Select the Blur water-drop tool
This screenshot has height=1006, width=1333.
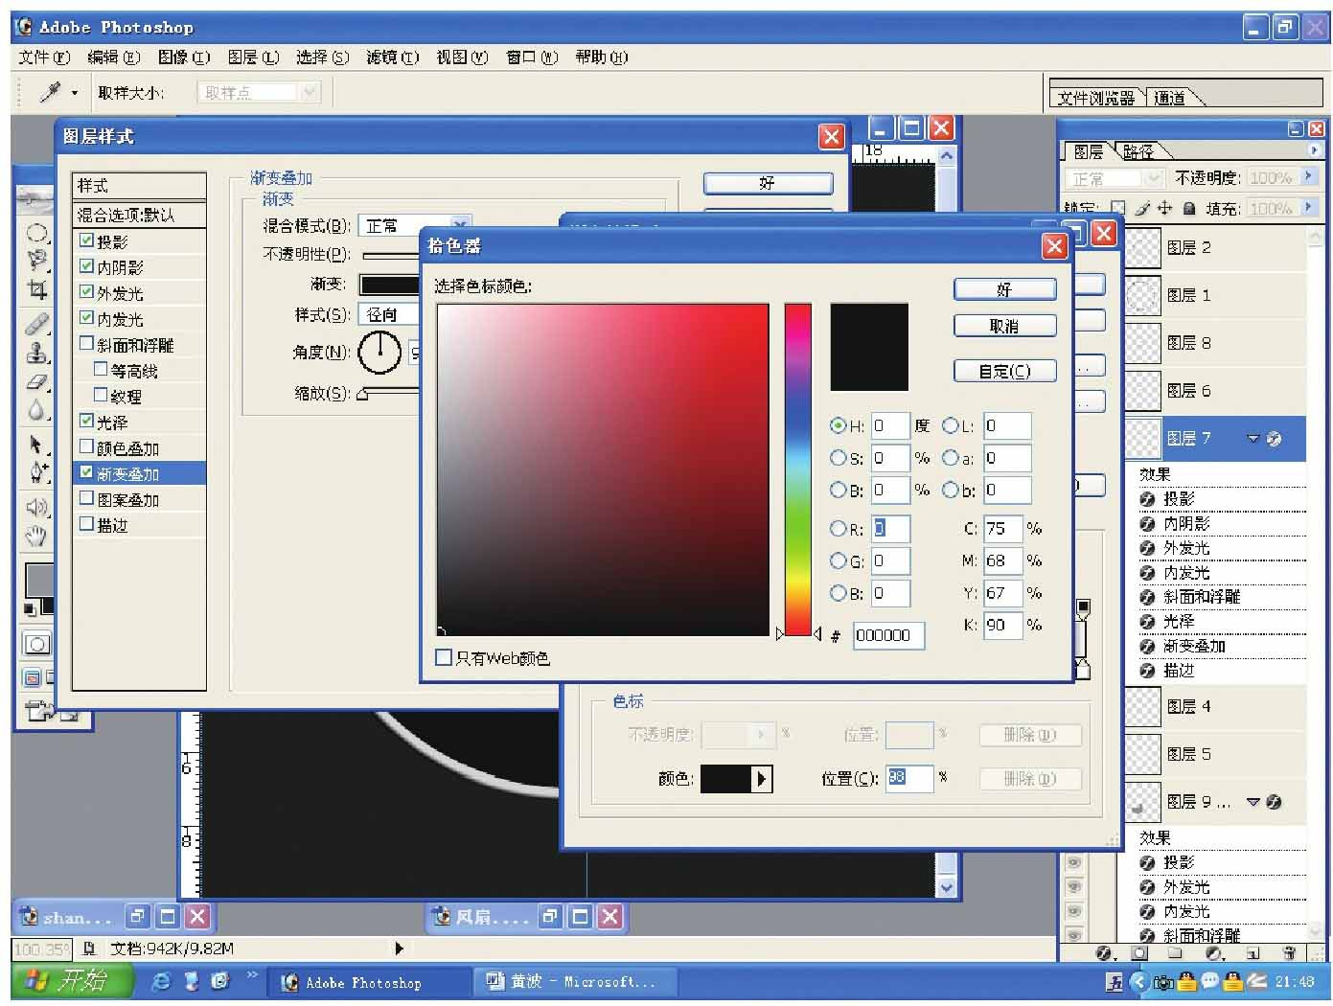pos(36,410)
